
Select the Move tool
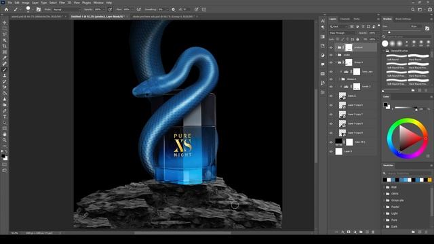5,22
